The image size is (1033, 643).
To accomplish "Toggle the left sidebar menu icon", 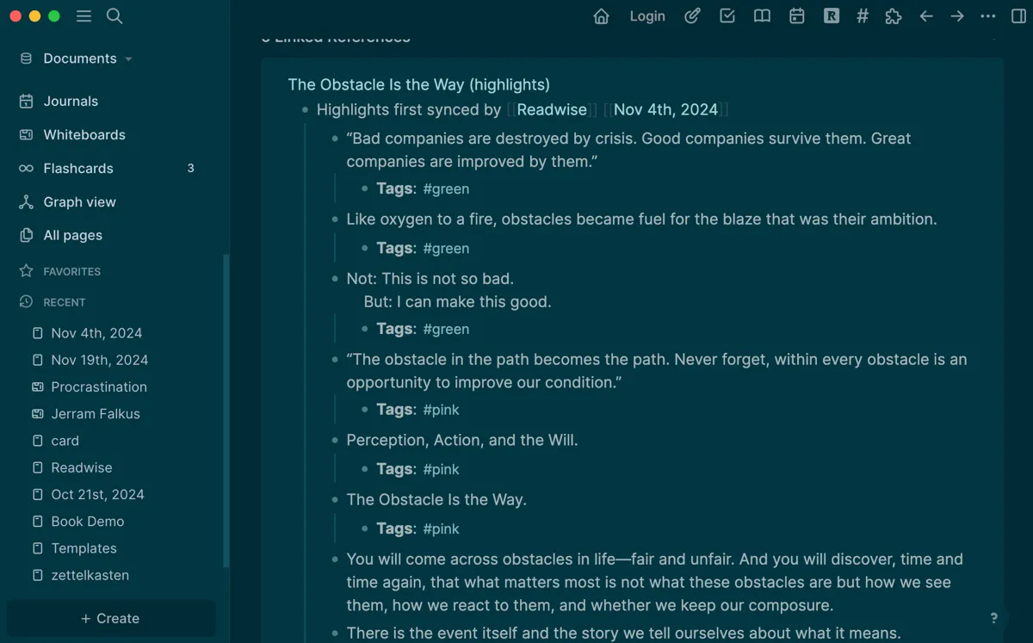I will [x=84, y=16].
